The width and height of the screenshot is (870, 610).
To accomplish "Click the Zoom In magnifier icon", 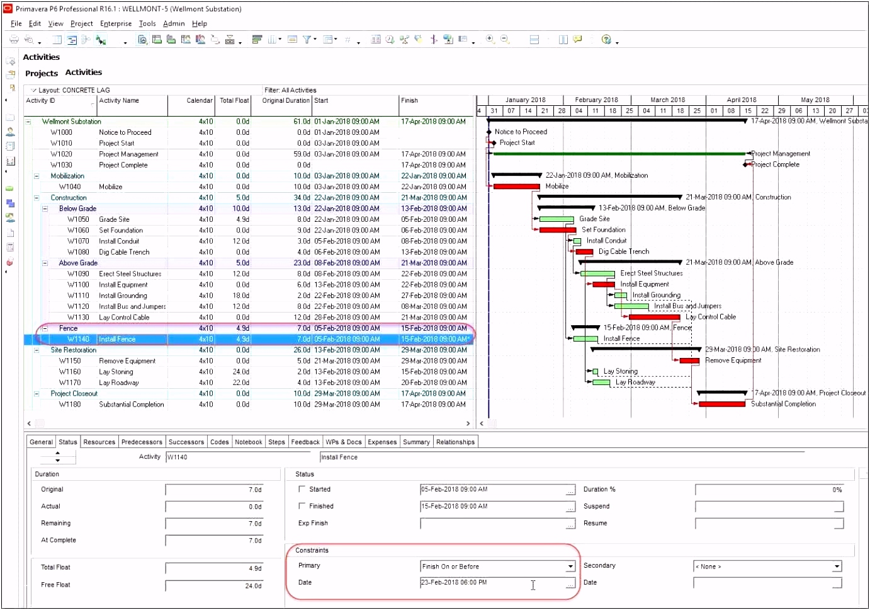I will pos(490,39).
